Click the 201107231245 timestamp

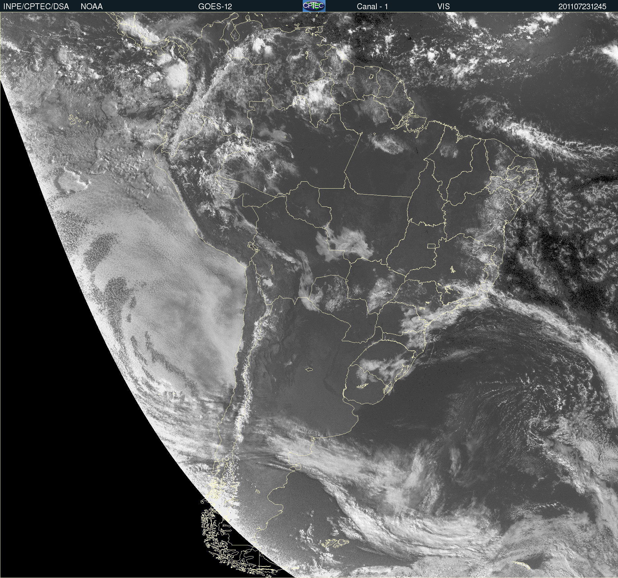pyautogui.click(x=582, y=6)
